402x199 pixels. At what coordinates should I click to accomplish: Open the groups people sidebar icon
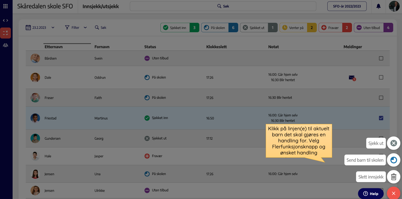click(x=6, y=45)
